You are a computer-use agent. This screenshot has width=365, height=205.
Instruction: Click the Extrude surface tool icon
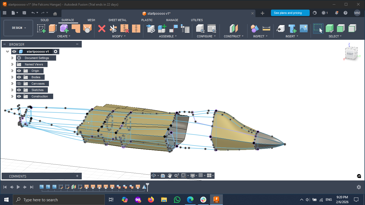tap(53, 28)
